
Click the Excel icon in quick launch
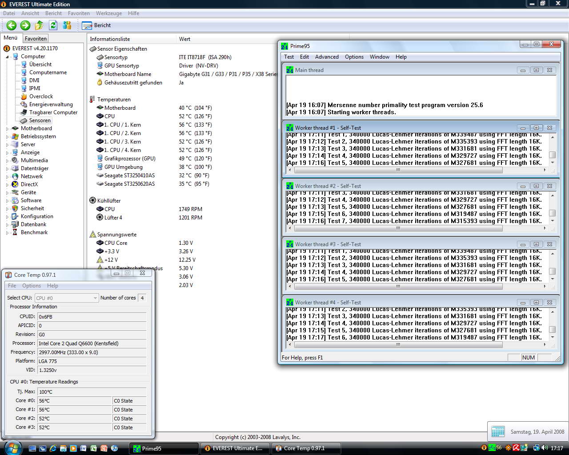(x=93, y=448)
